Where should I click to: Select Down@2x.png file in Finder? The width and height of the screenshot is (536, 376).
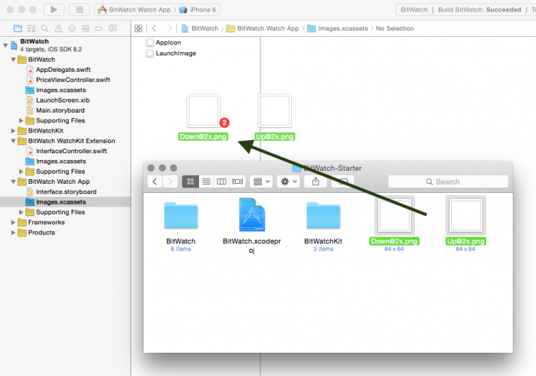394,215
